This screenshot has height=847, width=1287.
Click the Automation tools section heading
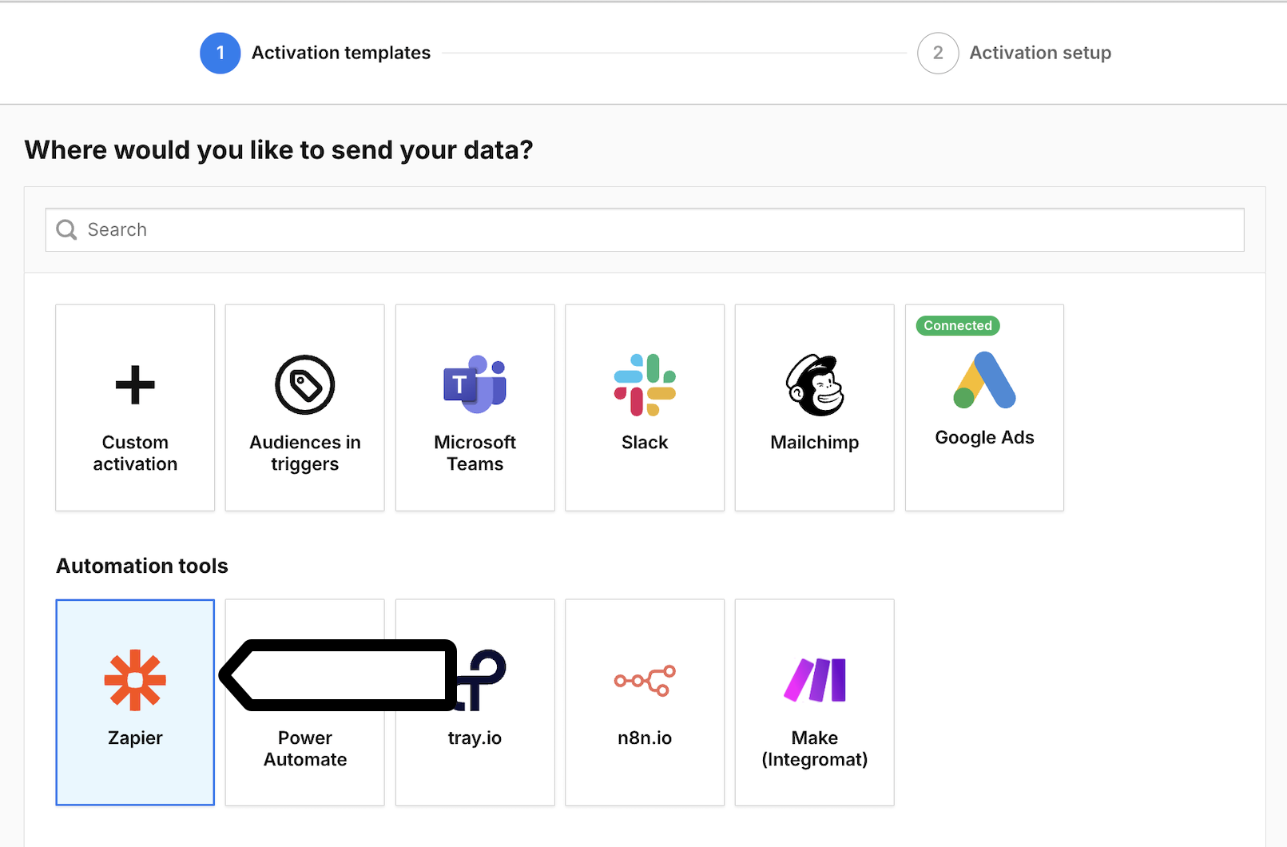coord(141,566)
